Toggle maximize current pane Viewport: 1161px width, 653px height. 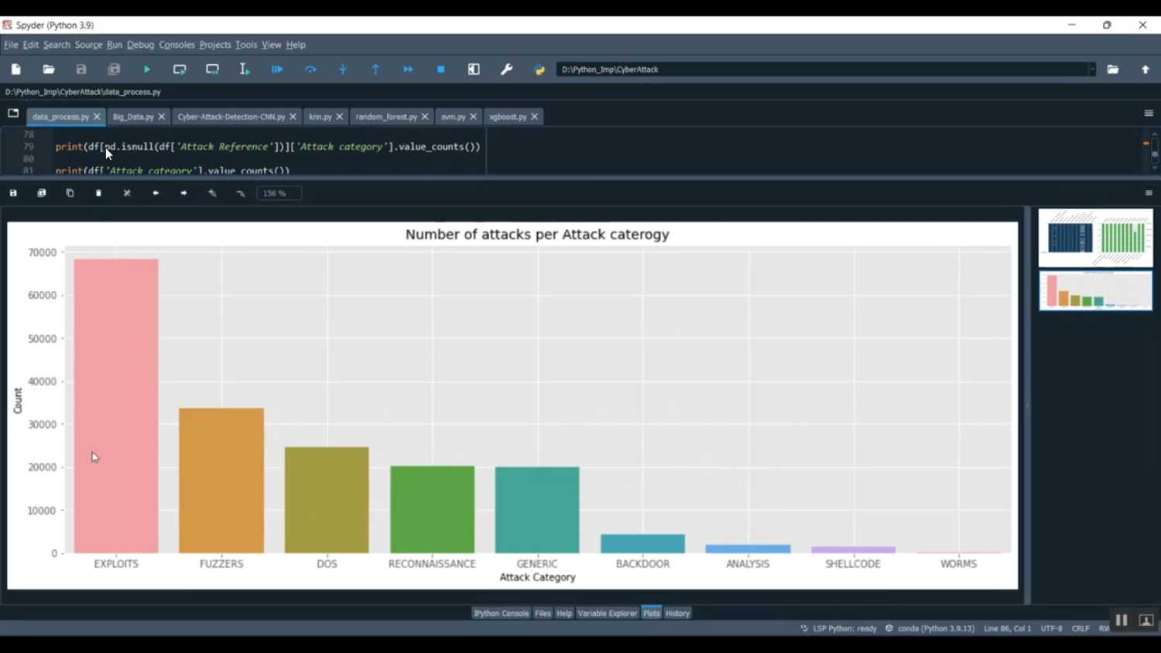pyautogui.click(x=474, y=70)
